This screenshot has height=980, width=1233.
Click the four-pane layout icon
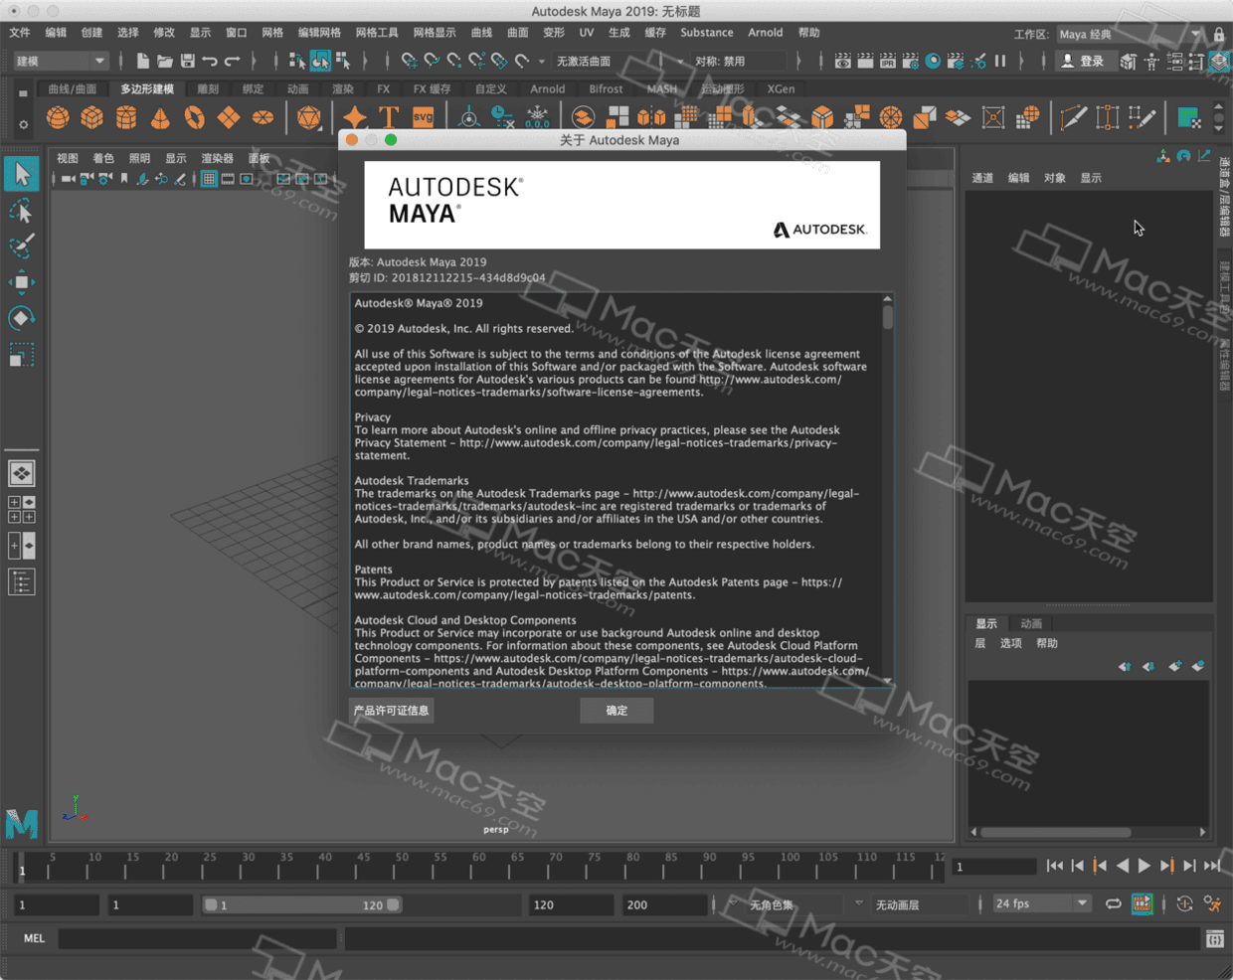[x=22, y=510]
